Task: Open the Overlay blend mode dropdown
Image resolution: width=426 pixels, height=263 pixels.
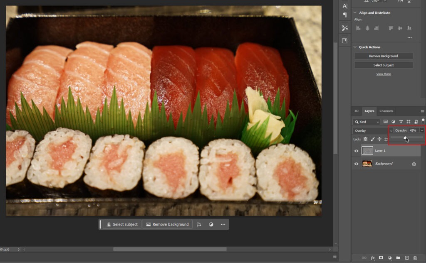Action: click(x=373, y=130)
